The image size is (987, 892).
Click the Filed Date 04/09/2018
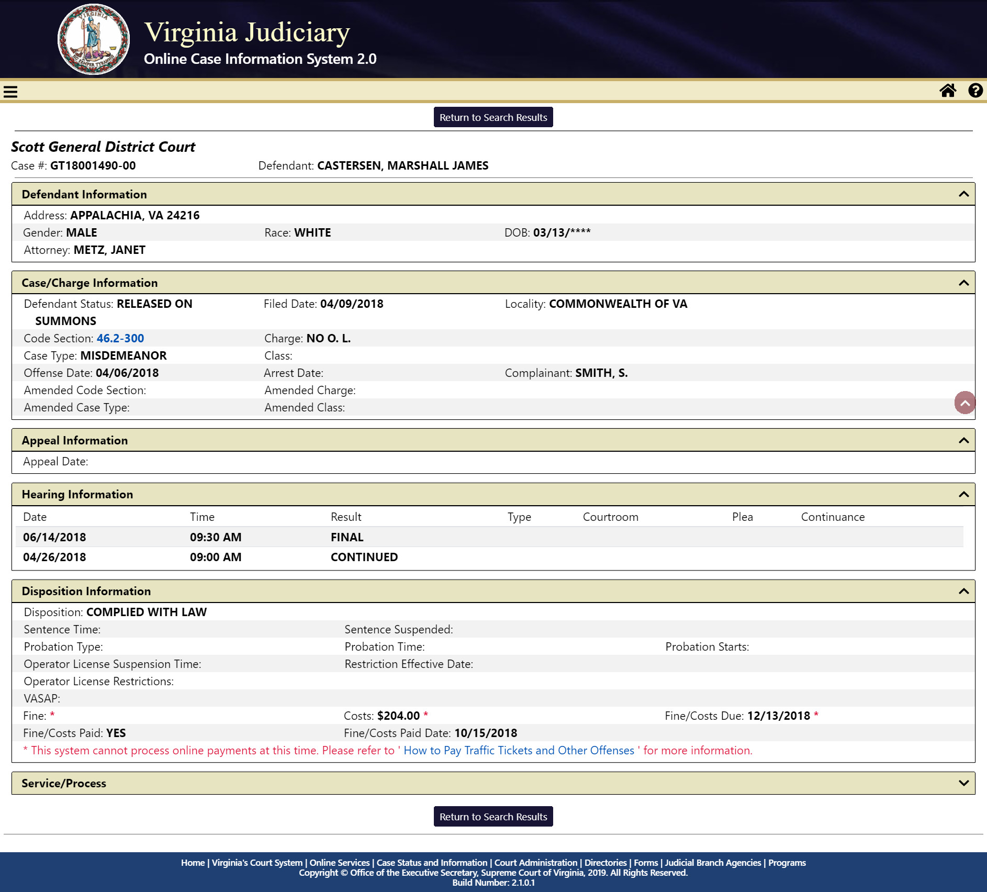pyautogui.click(x=352, y=304)
